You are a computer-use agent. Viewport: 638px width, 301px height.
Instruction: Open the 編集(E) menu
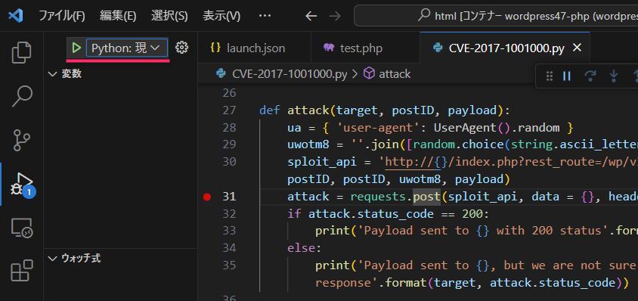[118, 16]
